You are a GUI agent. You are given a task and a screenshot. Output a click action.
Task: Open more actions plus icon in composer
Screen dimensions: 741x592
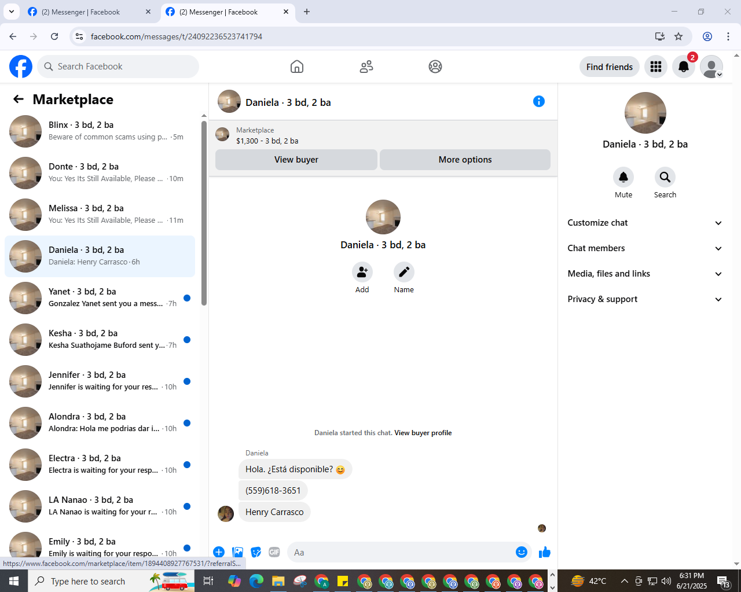pyautogui.click(x=219, y=552)
